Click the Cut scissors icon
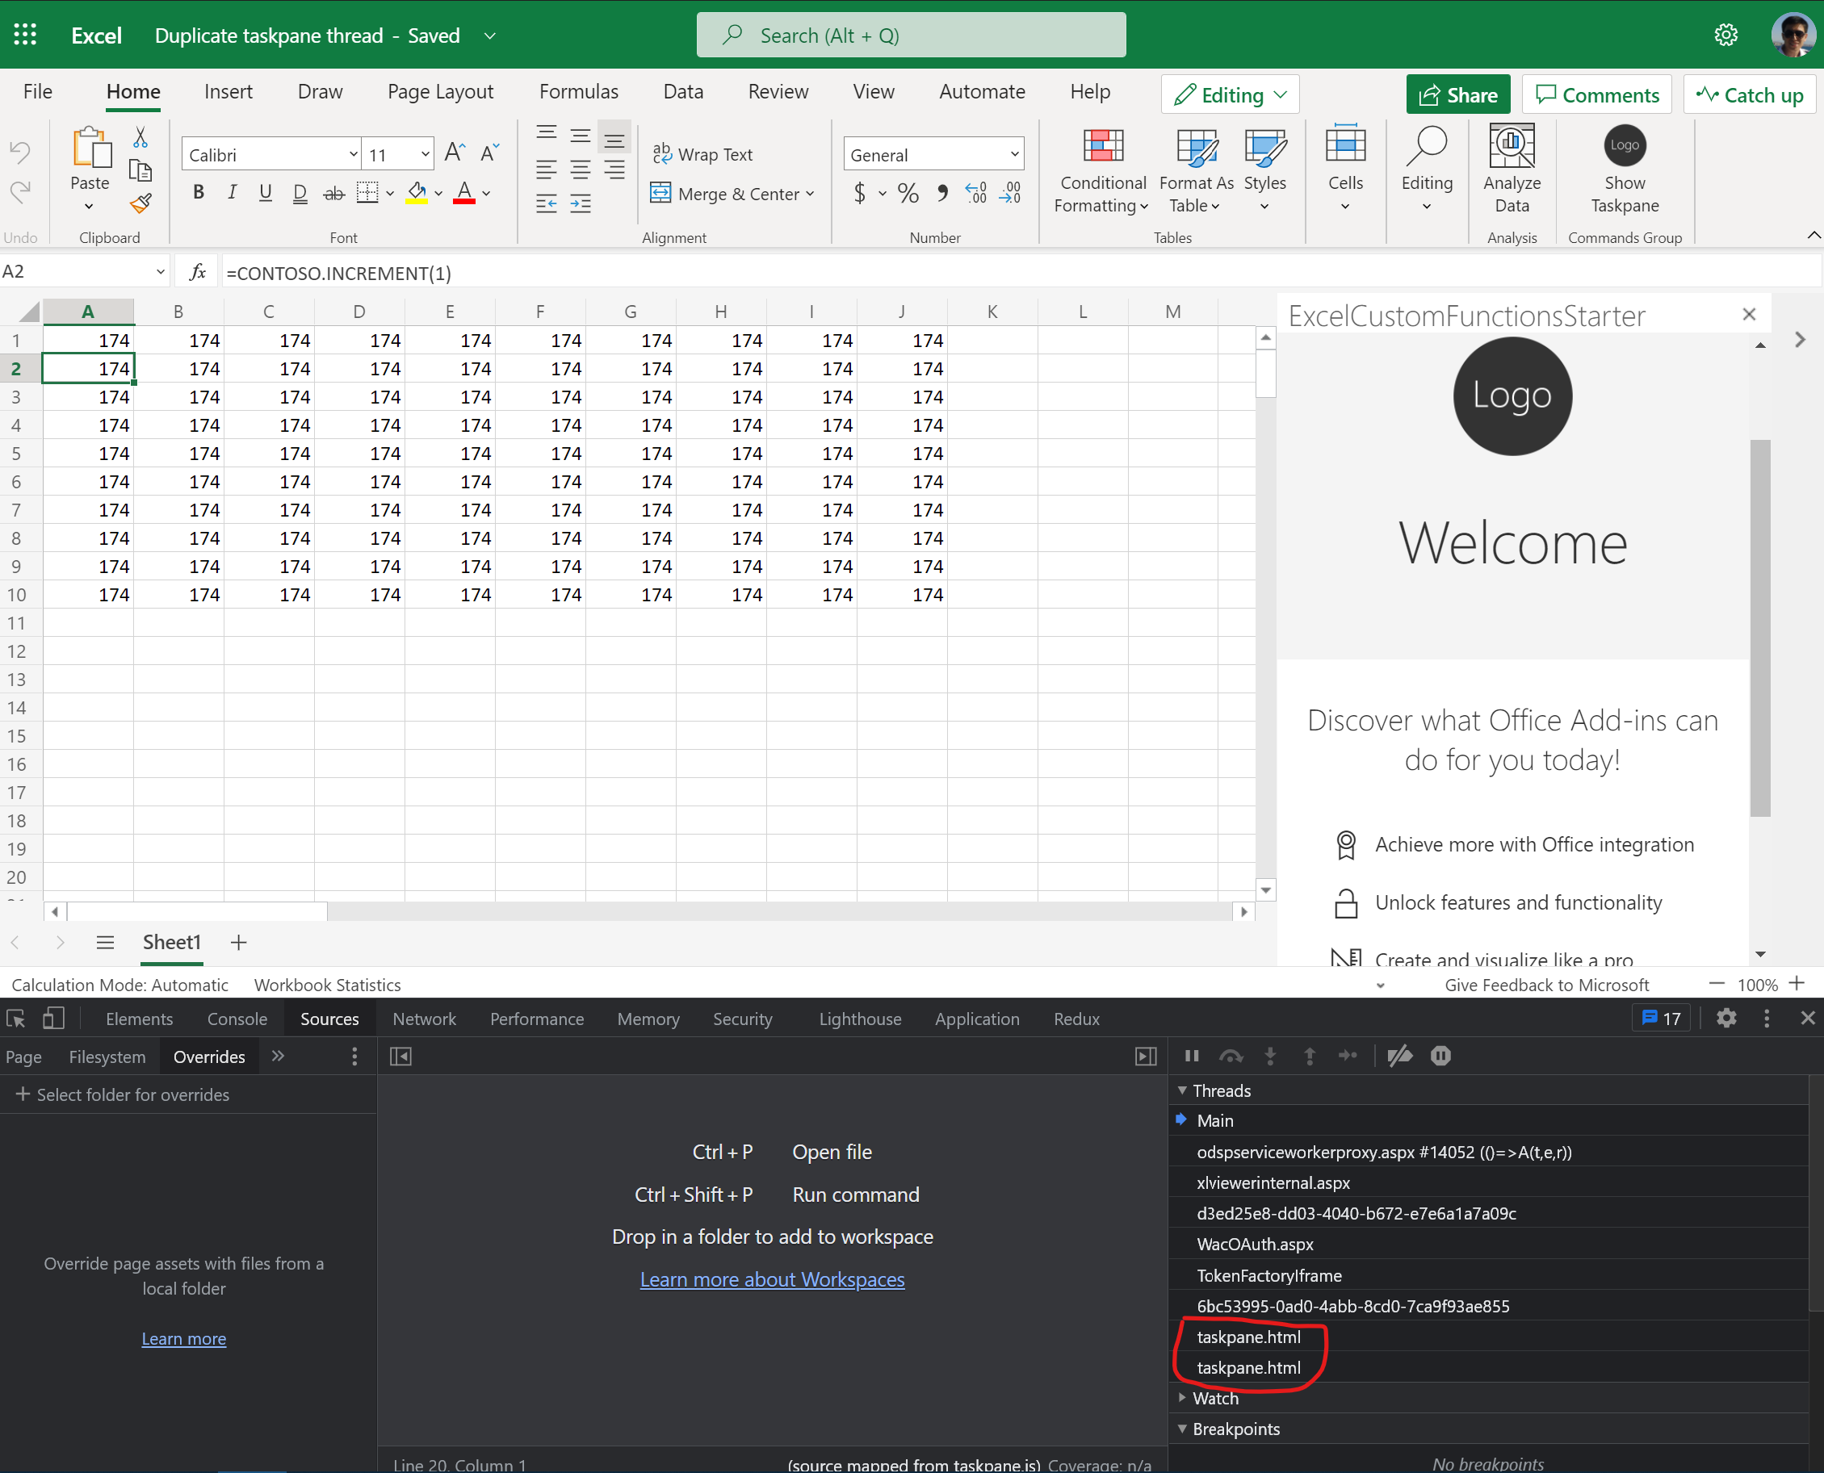Image resolution: width=1824 pixels, height=1473 pixels. tap(140, 137)
